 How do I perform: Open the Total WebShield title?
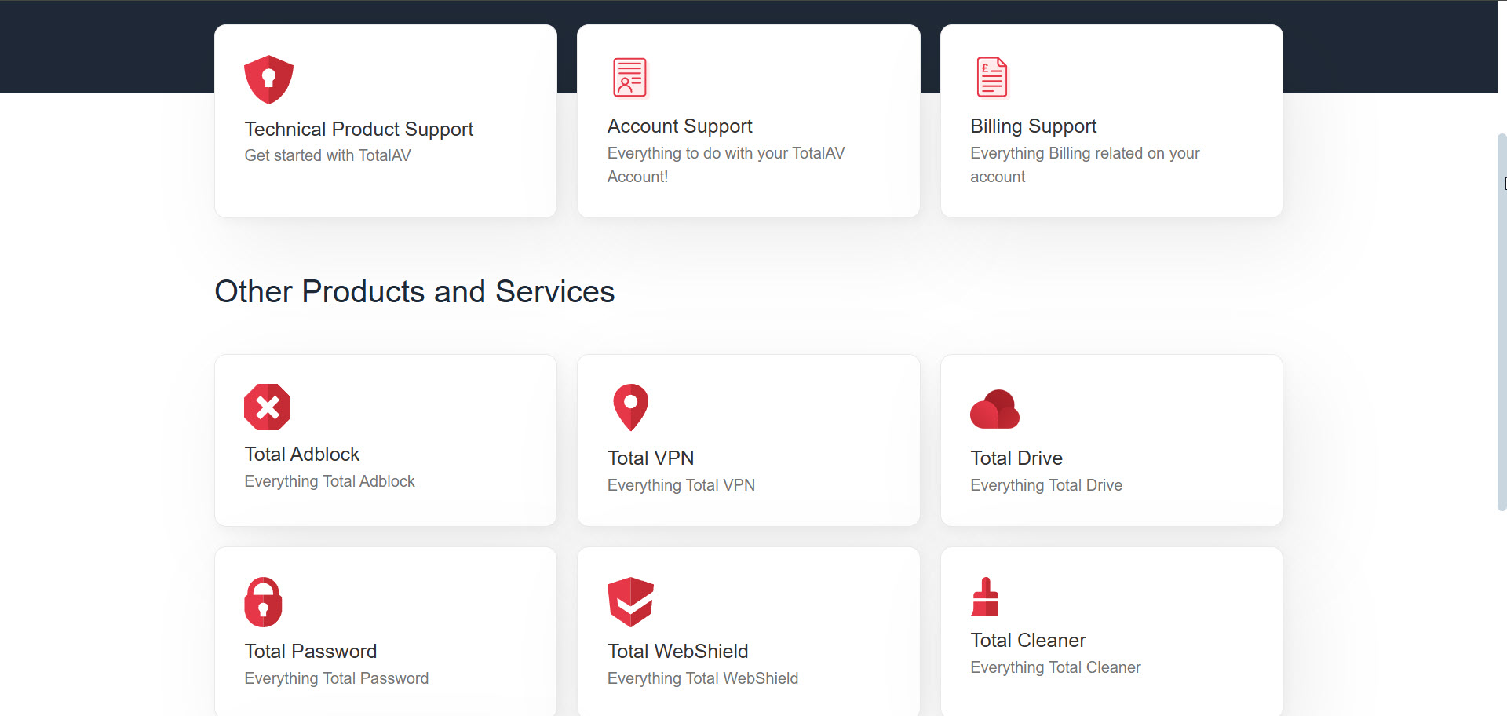coord(677,651)
